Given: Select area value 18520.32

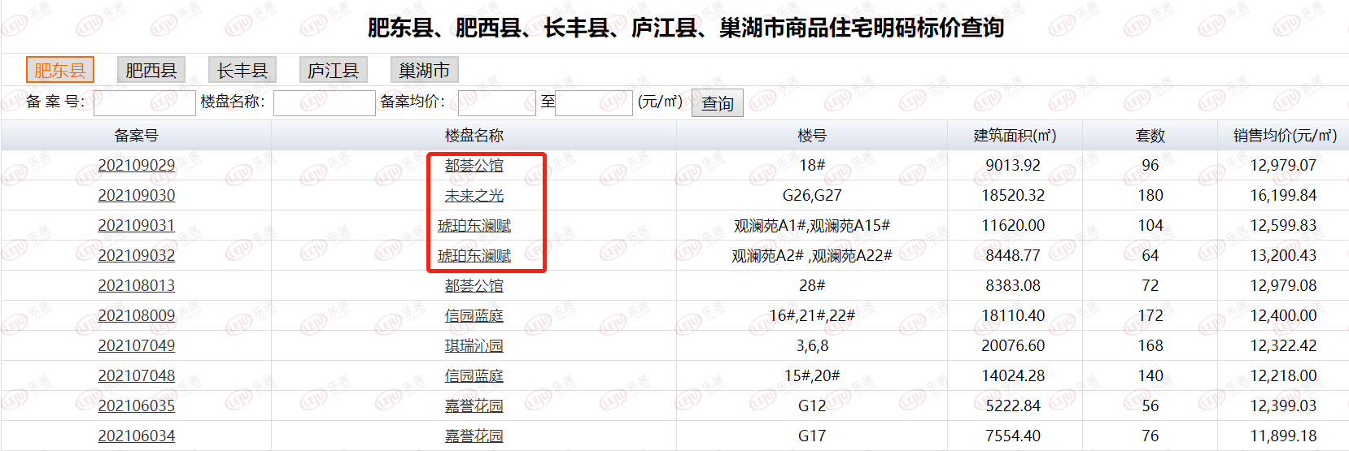Looking at the screenshot, I should click(x=1013, y=195).
